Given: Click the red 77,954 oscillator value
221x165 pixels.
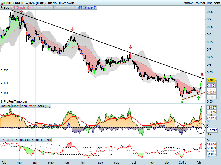Looking at the screenshot, I should coord(211,118).
